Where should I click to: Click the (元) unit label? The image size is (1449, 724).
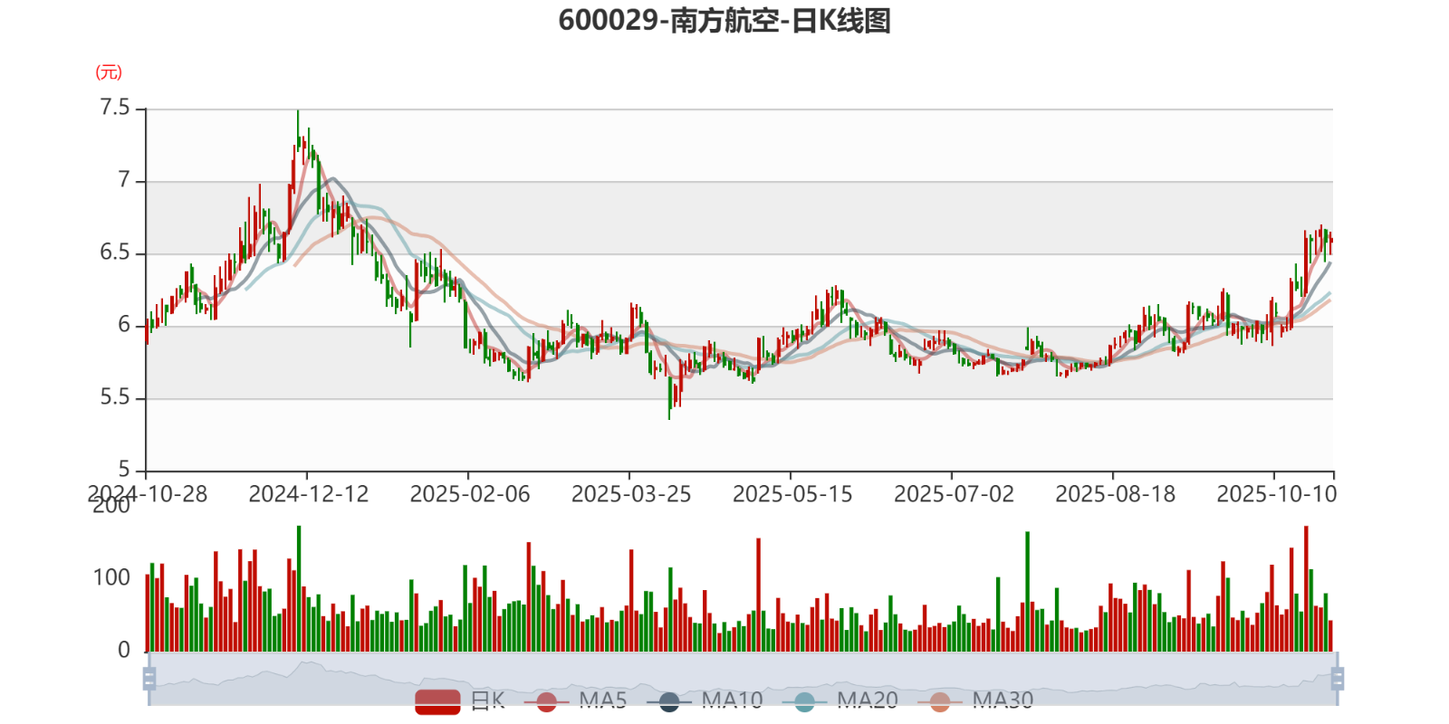[x=109, y=72]
